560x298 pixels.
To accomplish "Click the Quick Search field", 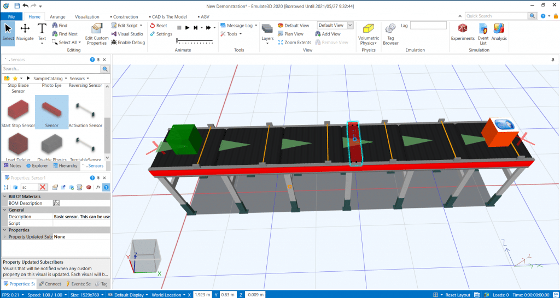I will tap(497, 16).
